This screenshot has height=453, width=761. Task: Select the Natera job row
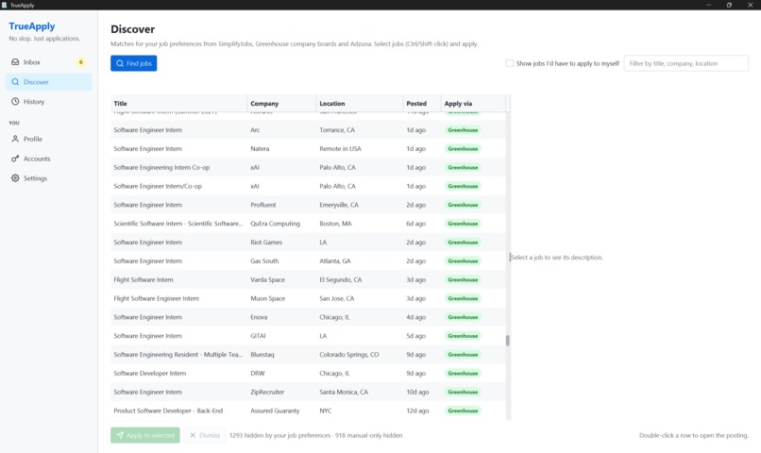point(308,148)
